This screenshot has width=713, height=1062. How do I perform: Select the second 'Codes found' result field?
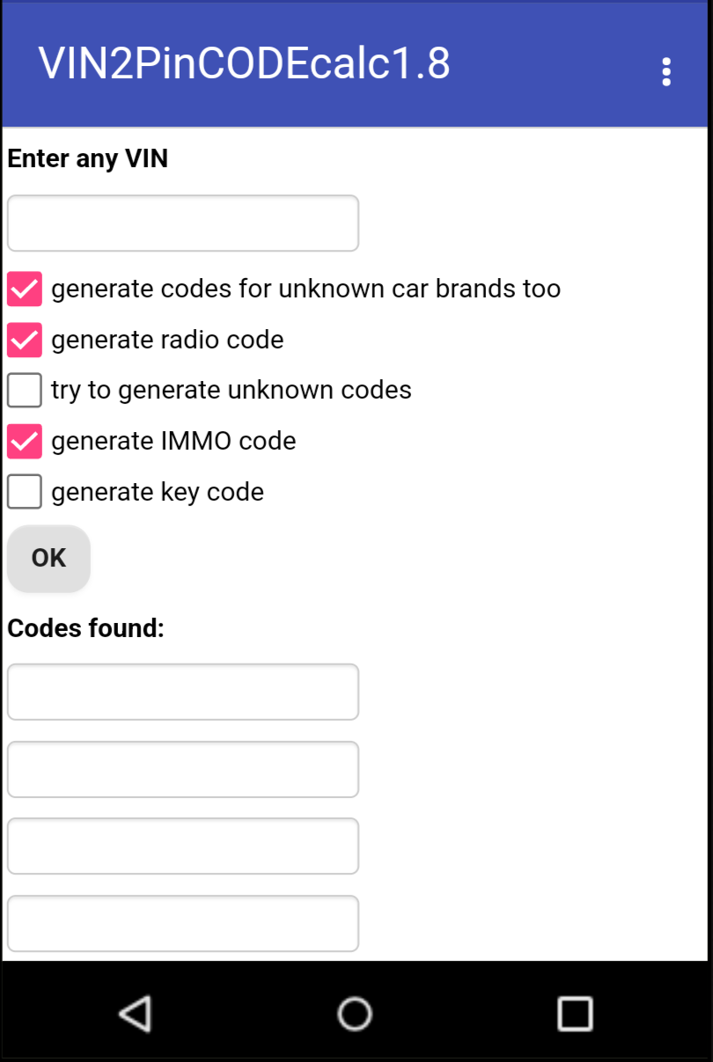pos(183,769)
